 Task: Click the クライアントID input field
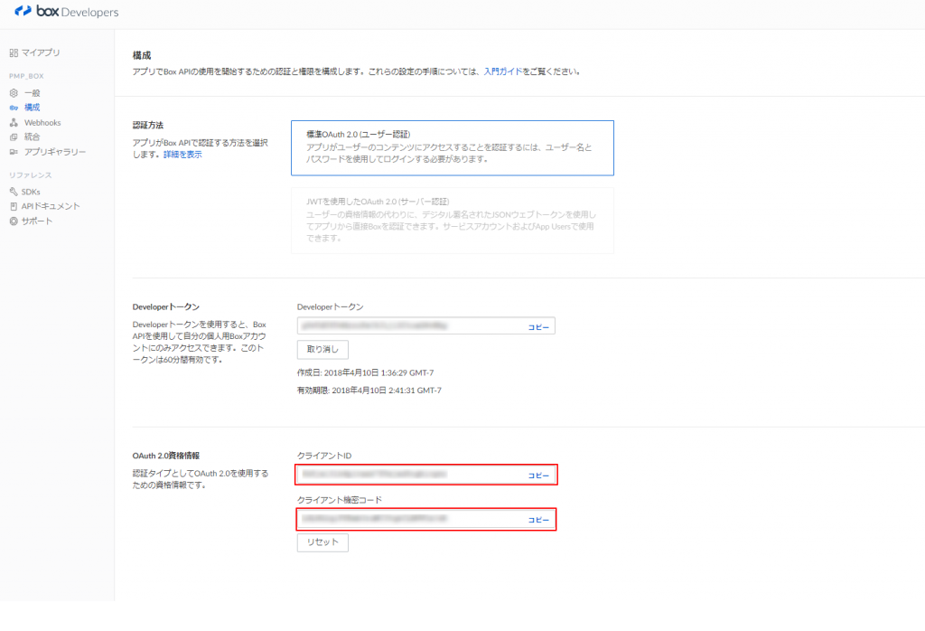click(426, 475)
